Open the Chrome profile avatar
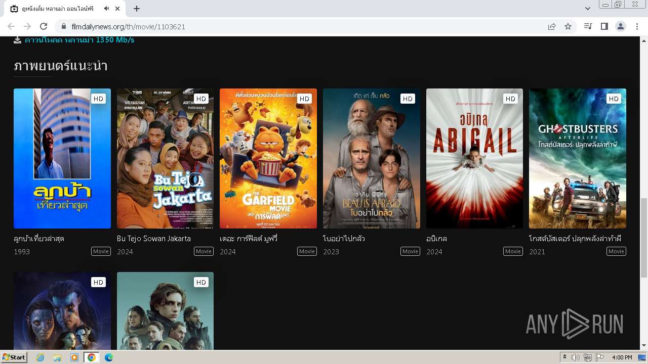This screenshot has width=648, height=364. click(621, 26)
